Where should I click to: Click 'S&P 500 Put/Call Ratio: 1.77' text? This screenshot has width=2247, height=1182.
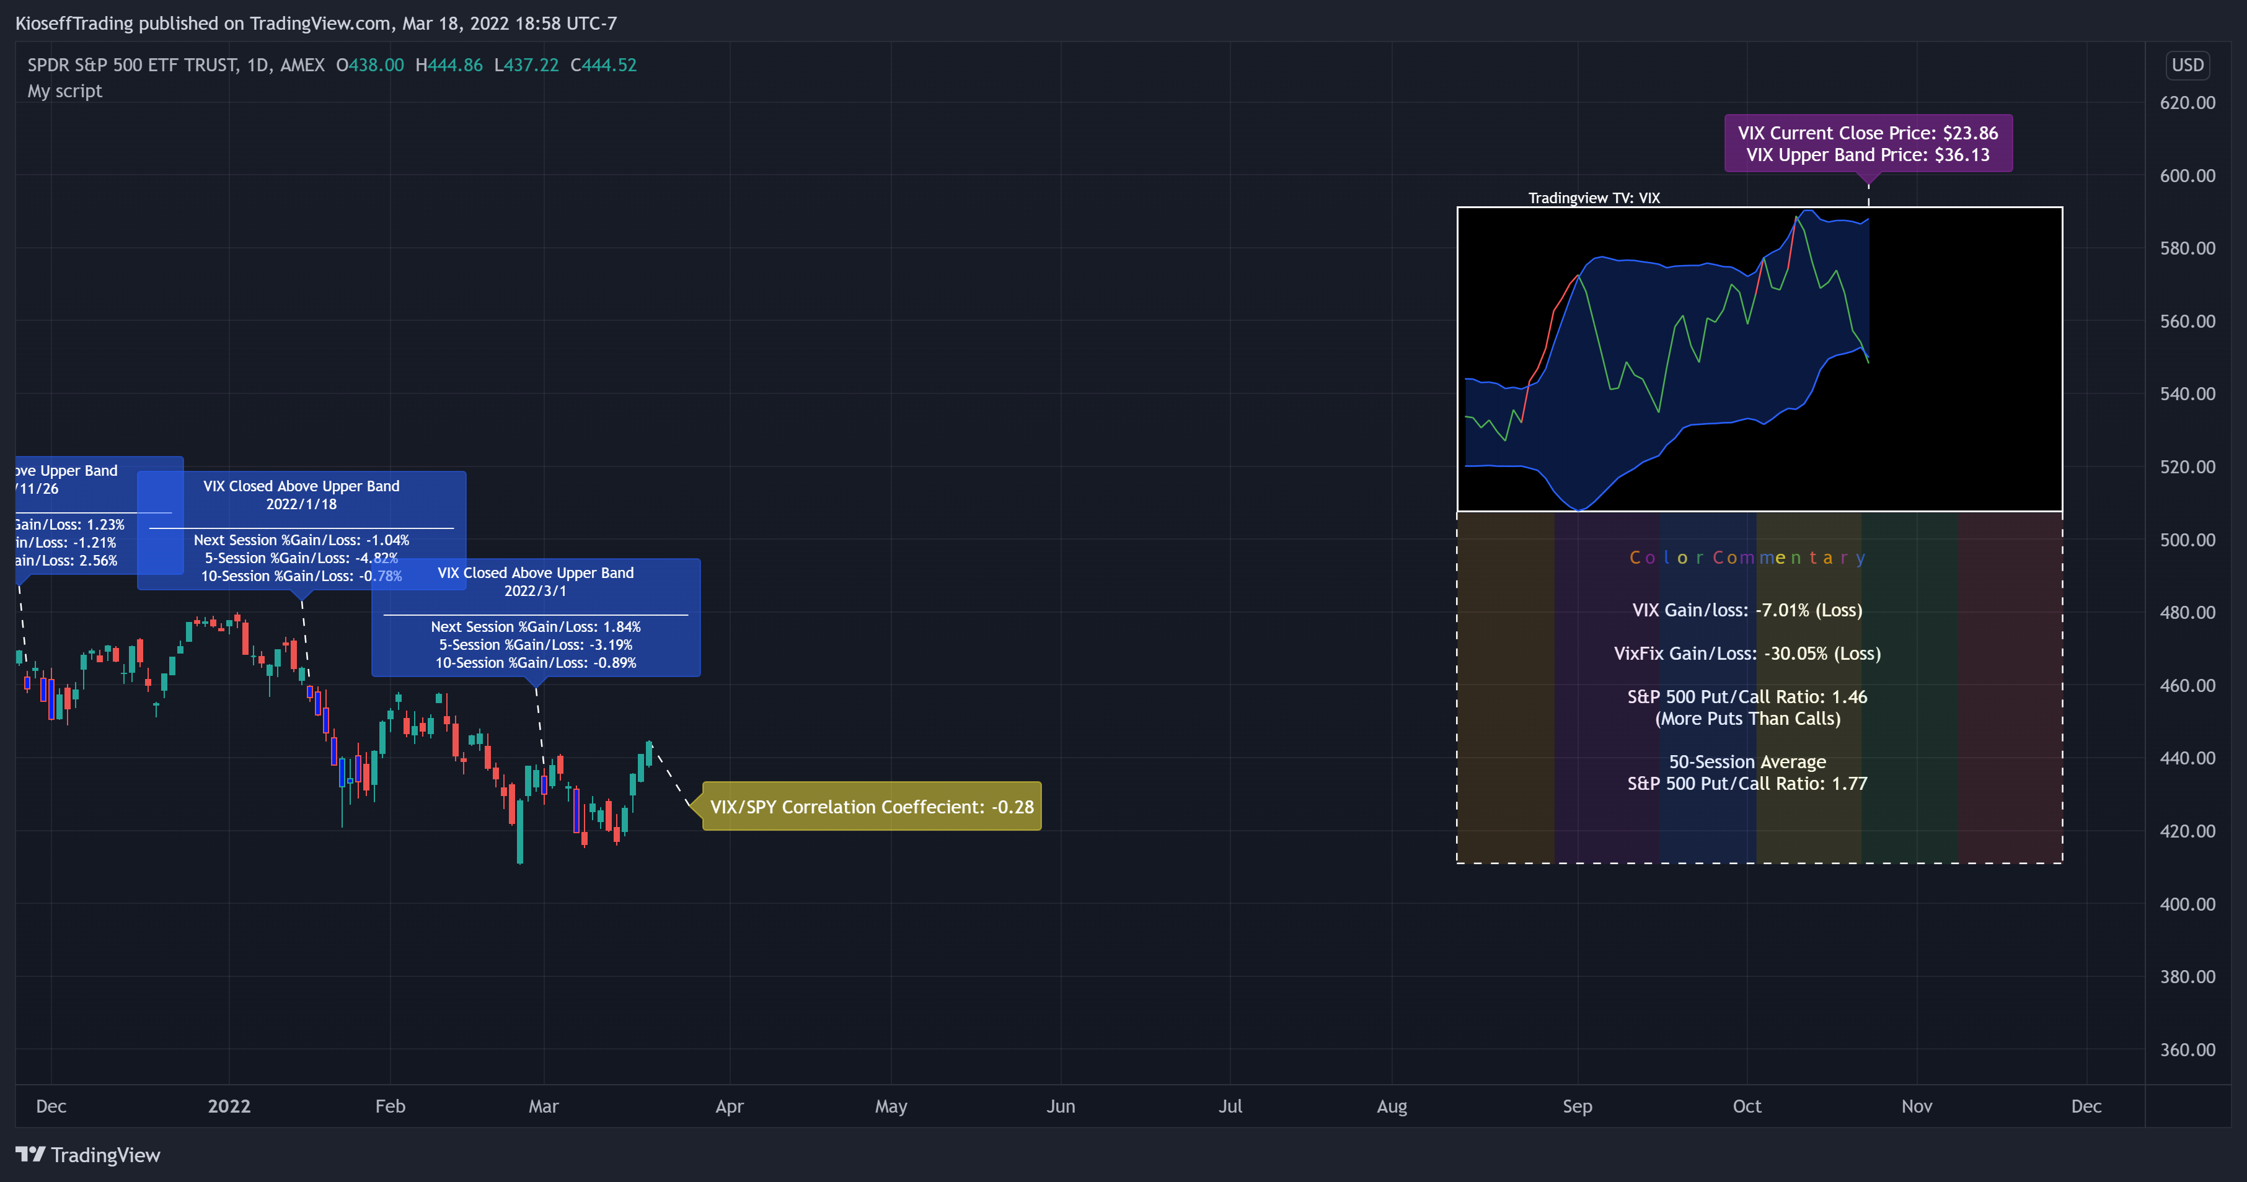click(x=1747, y=784)
